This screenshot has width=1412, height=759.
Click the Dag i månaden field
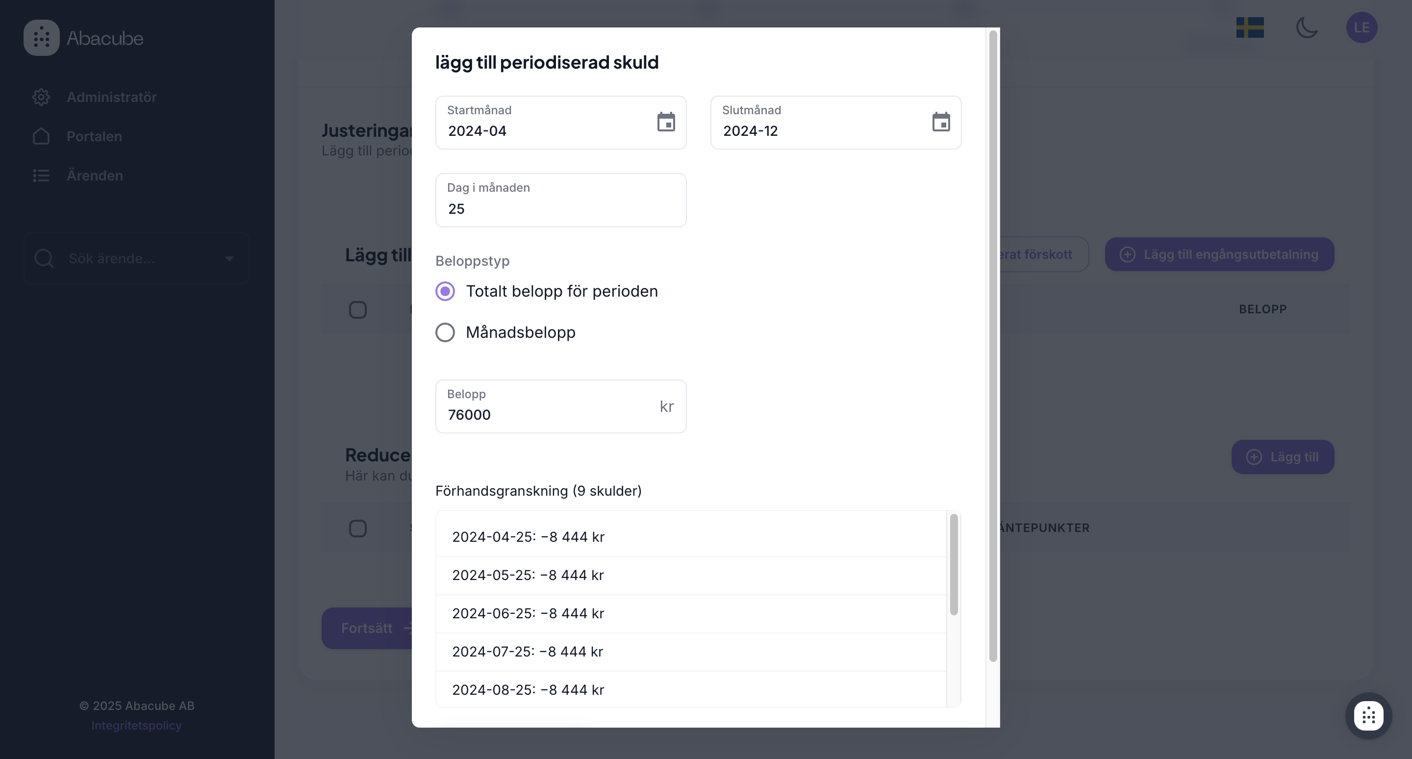(560, 208)
